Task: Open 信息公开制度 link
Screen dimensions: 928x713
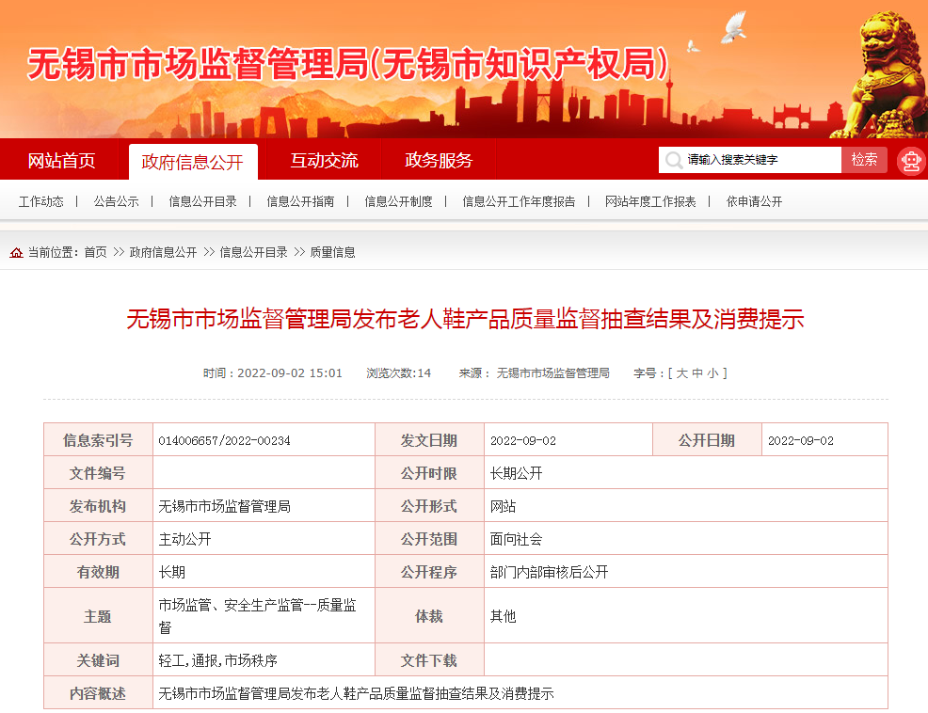Action: tap(398, 201)
